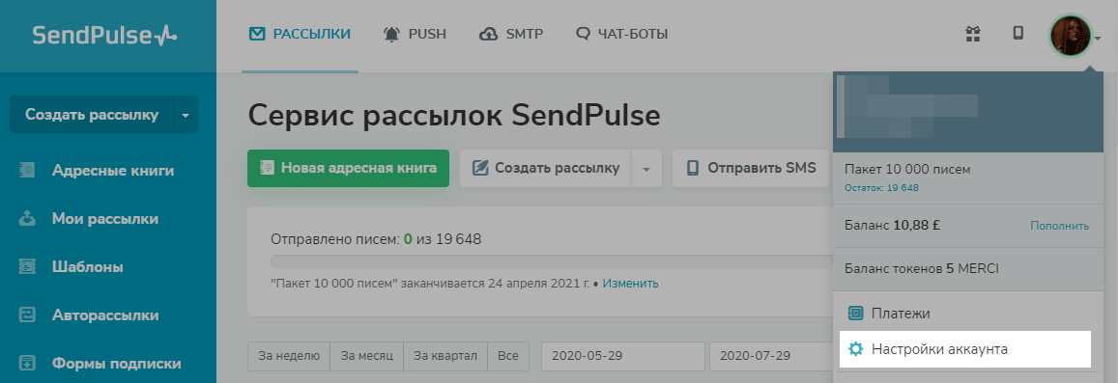Expand the caret next to the avatar
Screen dimensions: 1118x383
[1099, 38]
